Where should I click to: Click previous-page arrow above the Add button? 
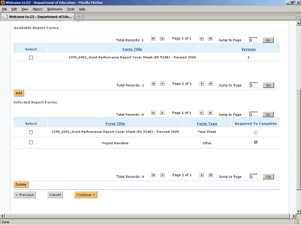(162, 84)
